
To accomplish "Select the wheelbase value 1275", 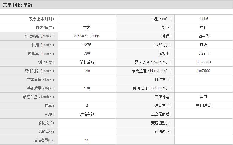I will 87,45.
